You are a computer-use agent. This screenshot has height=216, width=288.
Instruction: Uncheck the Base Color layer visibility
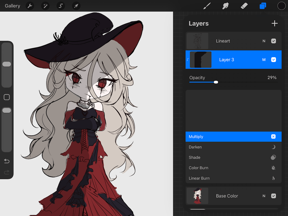click(273, 196)
